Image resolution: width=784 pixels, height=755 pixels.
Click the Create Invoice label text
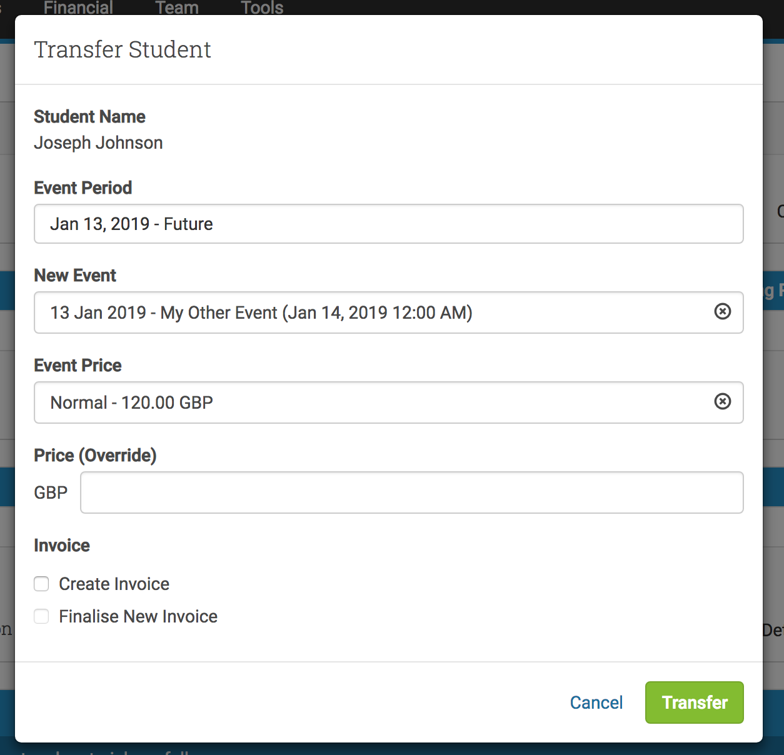(114, 584)
